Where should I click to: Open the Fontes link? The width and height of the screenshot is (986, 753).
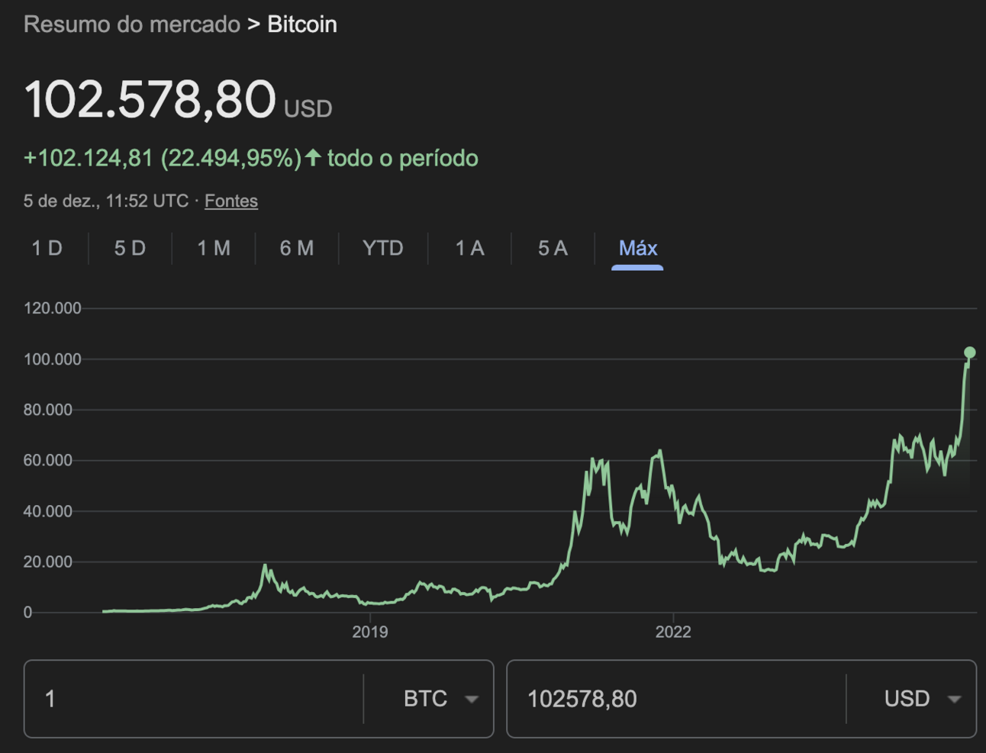[231, 201]
